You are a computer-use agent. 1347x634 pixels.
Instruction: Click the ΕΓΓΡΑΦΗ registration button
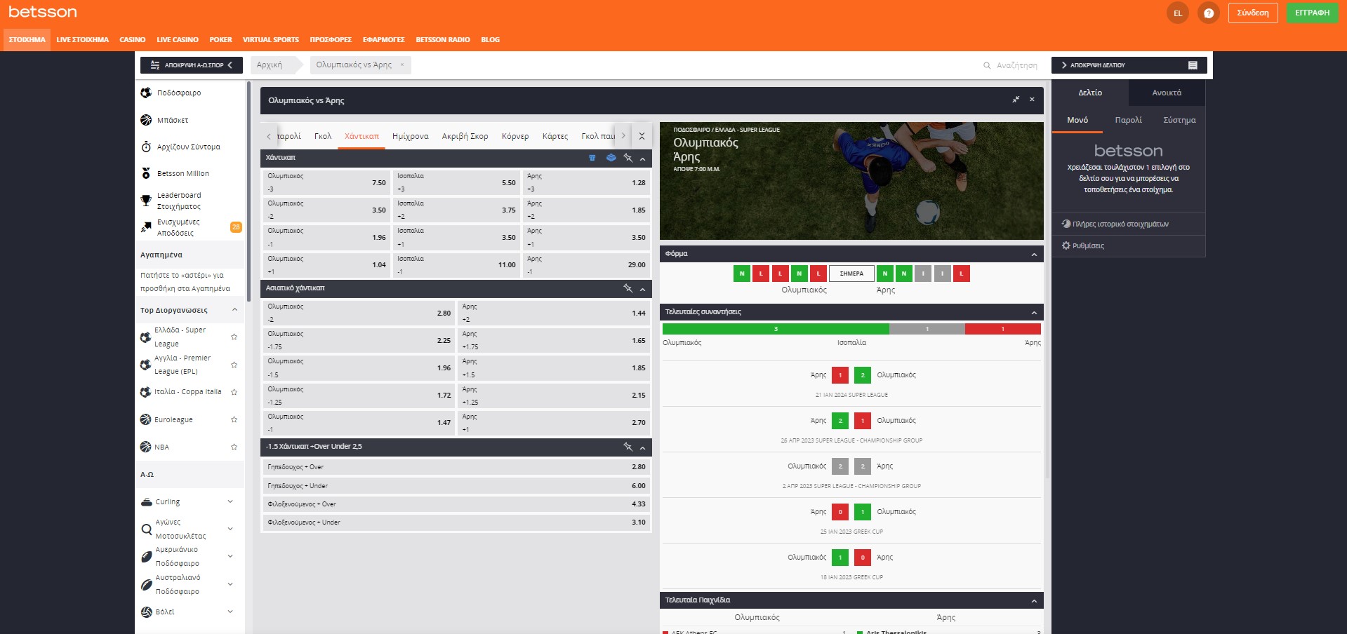point(1313,13)
